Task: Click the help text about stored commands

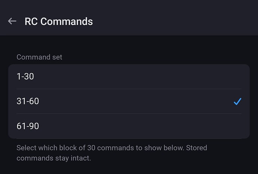Action: click(112, 153)
